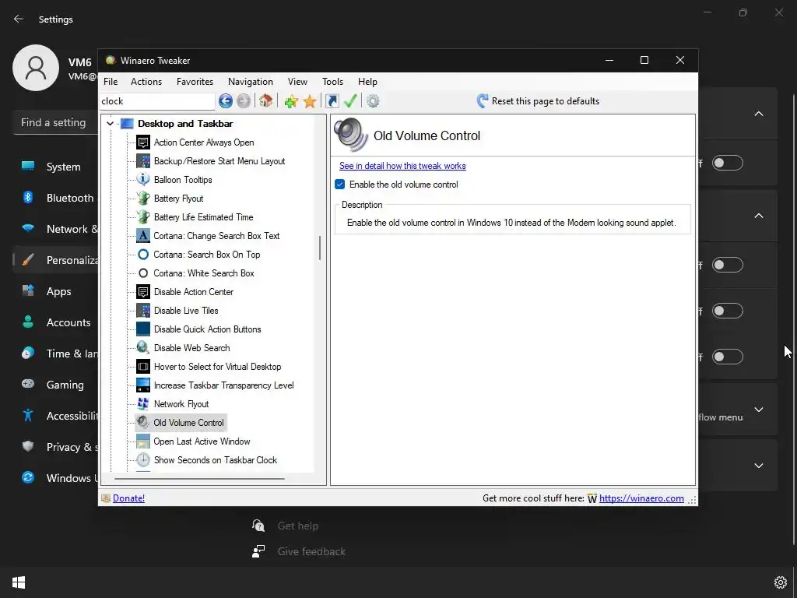
Task: Collapse the second section chevron in Settings
Action: (x=758, y=216)
